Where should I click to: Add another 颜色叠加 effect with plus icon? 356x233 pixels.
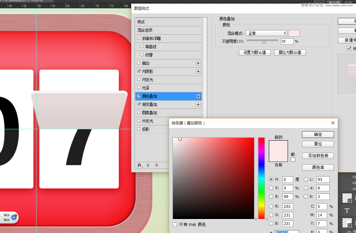coord(198,96)
